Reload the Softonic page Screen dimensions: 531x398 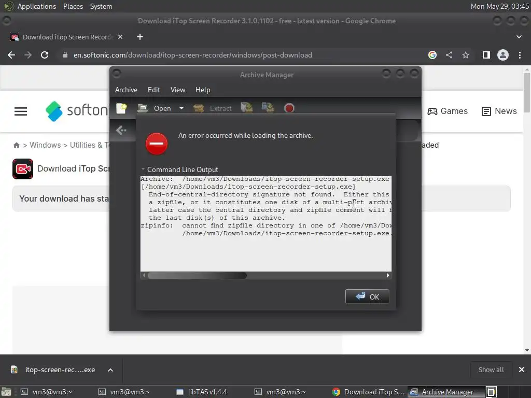click(x=45, y=55)
